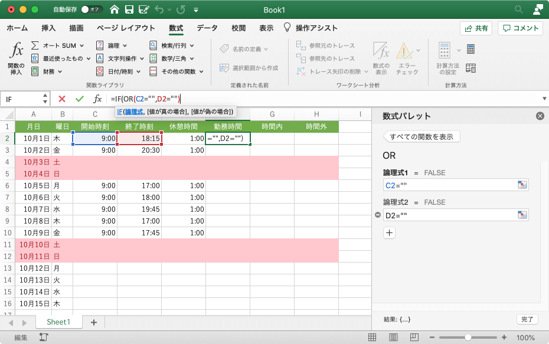Click the 共有 share button
The width and height of the screenshot is (549, 344).
click(x=476, y=28)
